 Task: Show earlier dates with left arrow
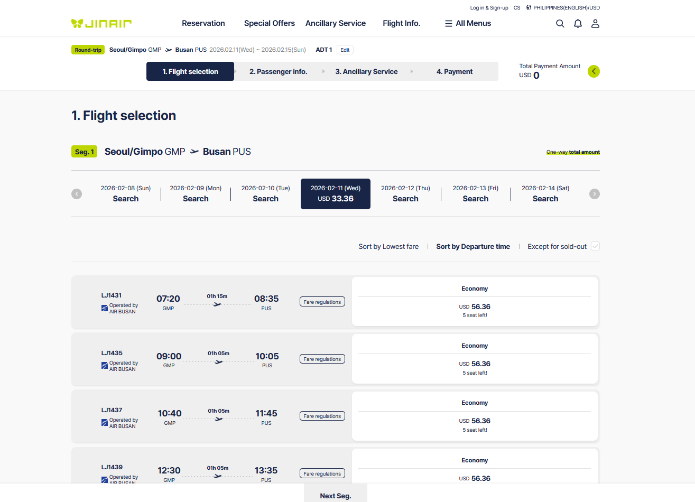[77, 194]
